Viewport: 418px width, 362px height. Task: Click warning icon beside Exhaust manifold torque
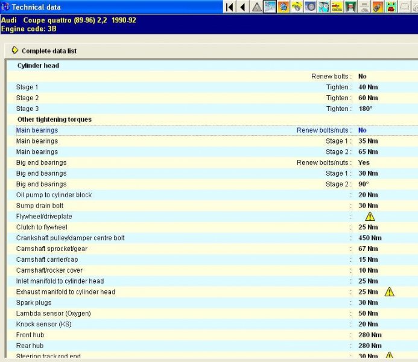click(x=389, y=292)
